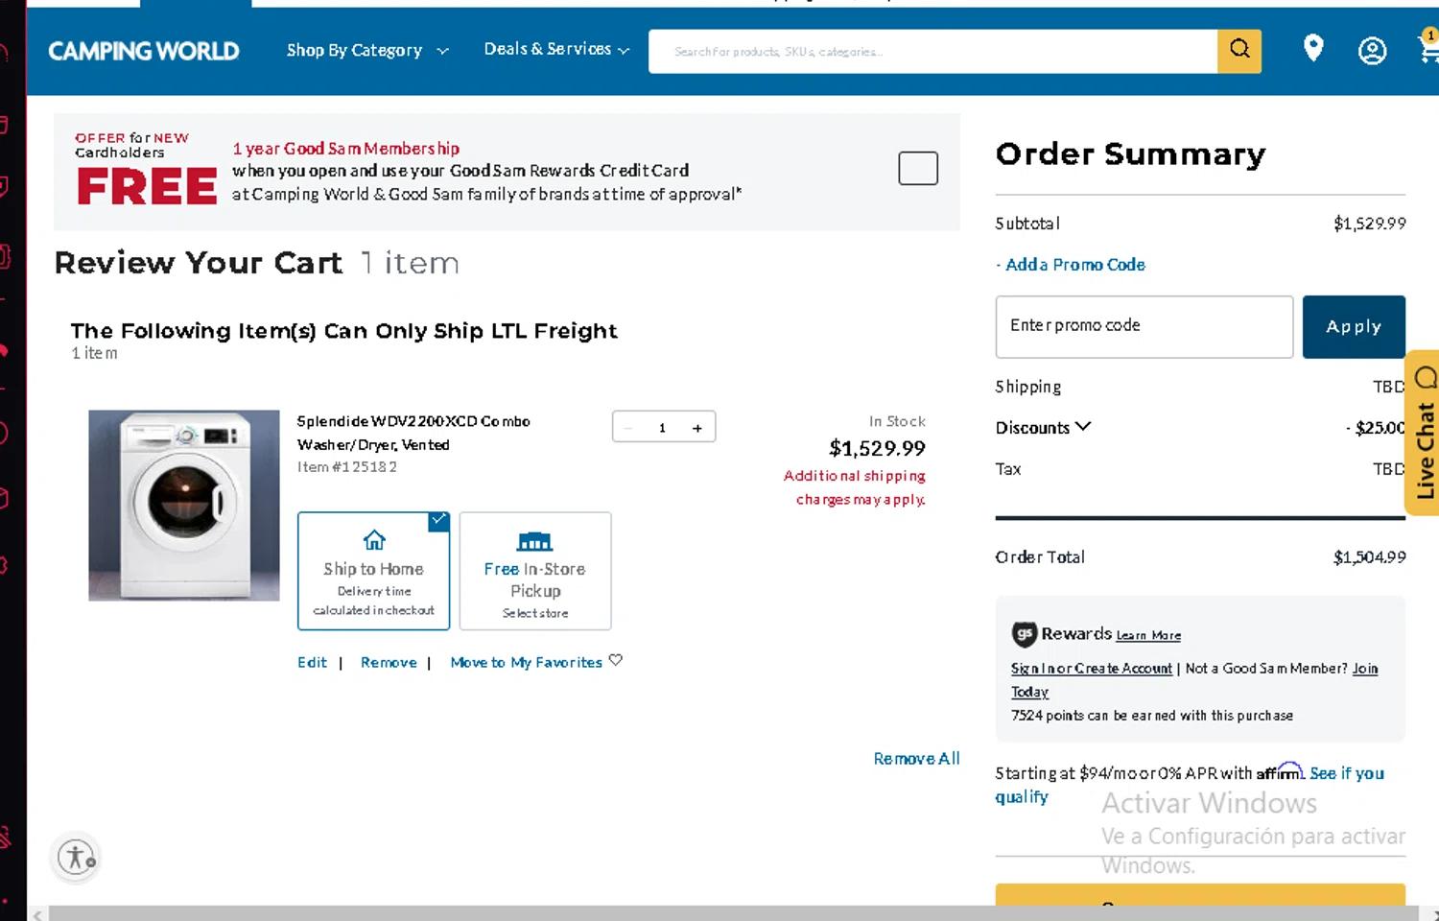The height and width of the screenshot is (921, 1439).
Task: Open the shopping cart icon
Action: pos(1428,48)
